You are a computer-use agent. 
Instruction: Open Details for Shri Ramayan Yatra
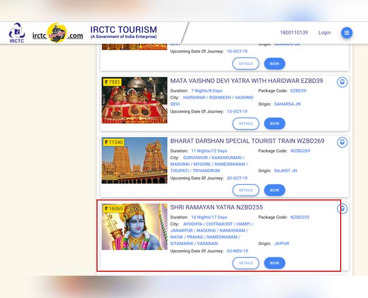tap(246, 263)
